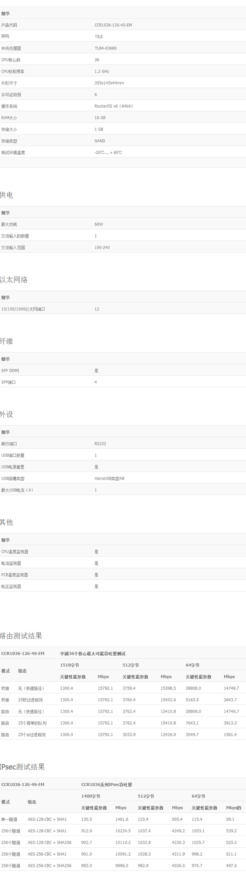Click the 以太网络 section heading

pos(14,280)
